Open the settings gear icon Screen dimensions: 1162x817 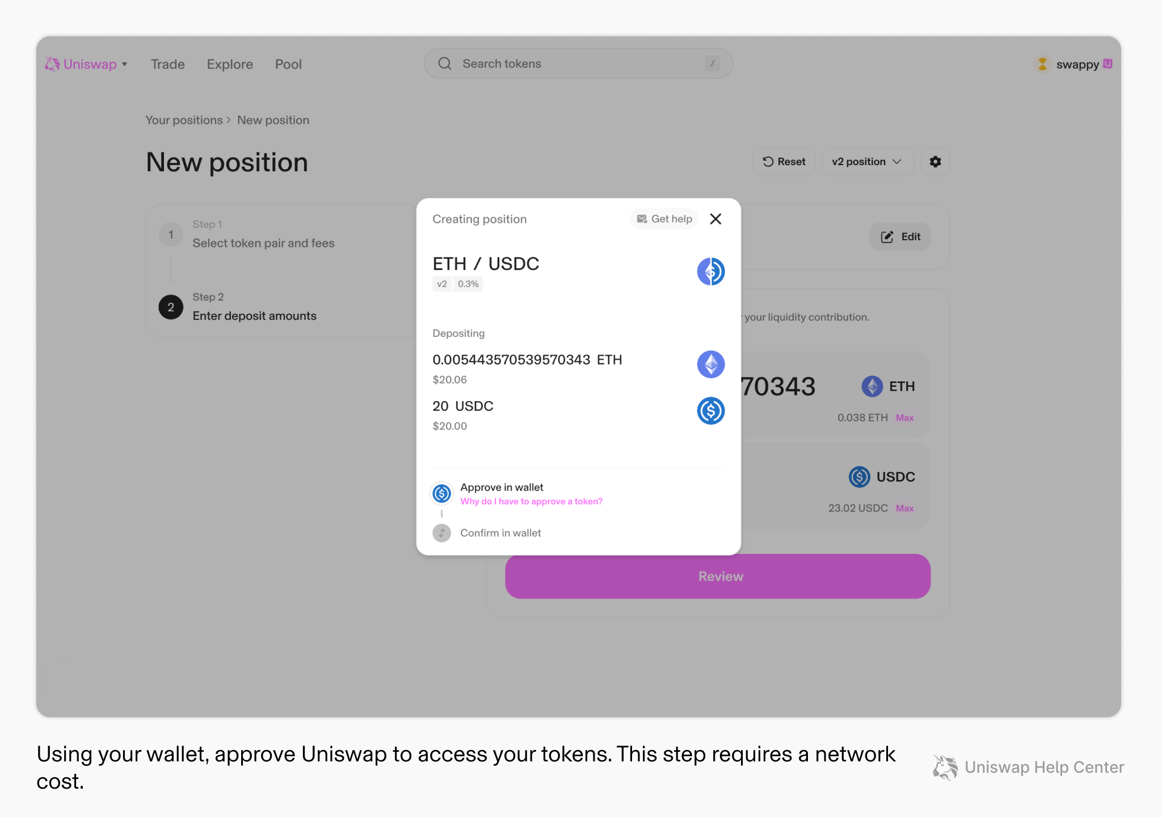(935, 162)
